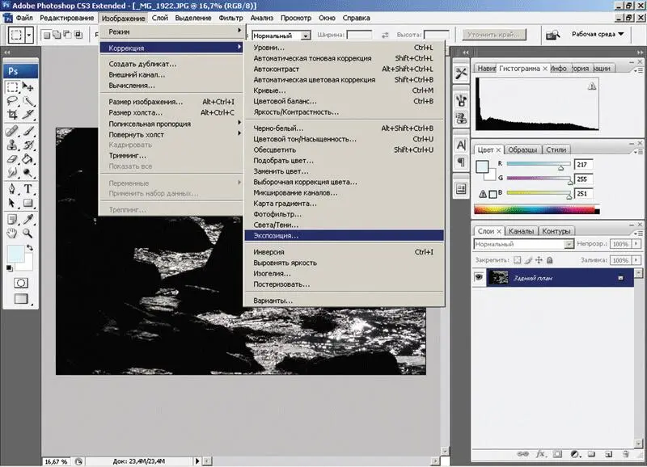Change the screen mode
Screen dimensions: 647x467
click(x=21, y=299)
